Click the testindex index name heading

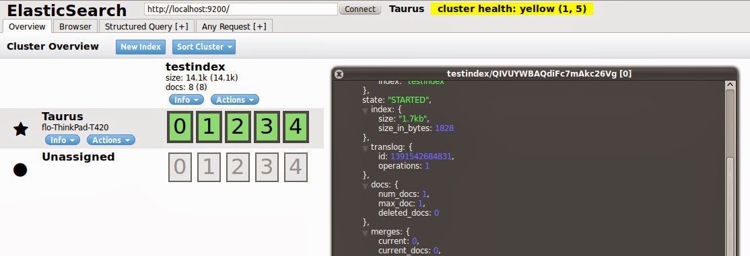click(x=195, y=67)
